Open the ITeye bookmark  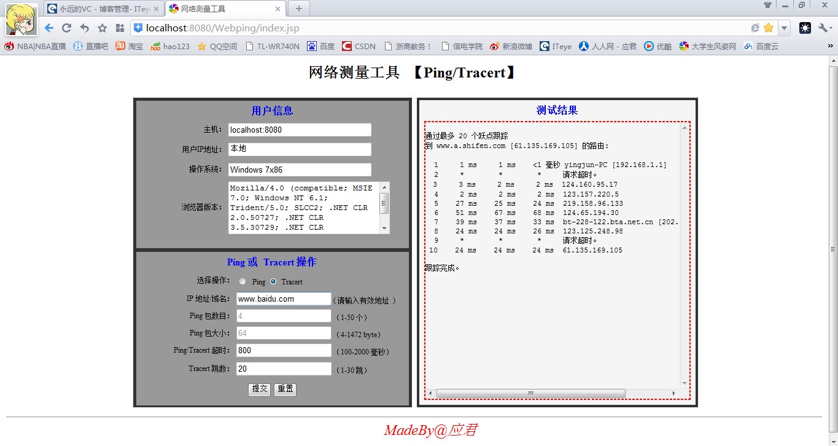tap(556, 46)
